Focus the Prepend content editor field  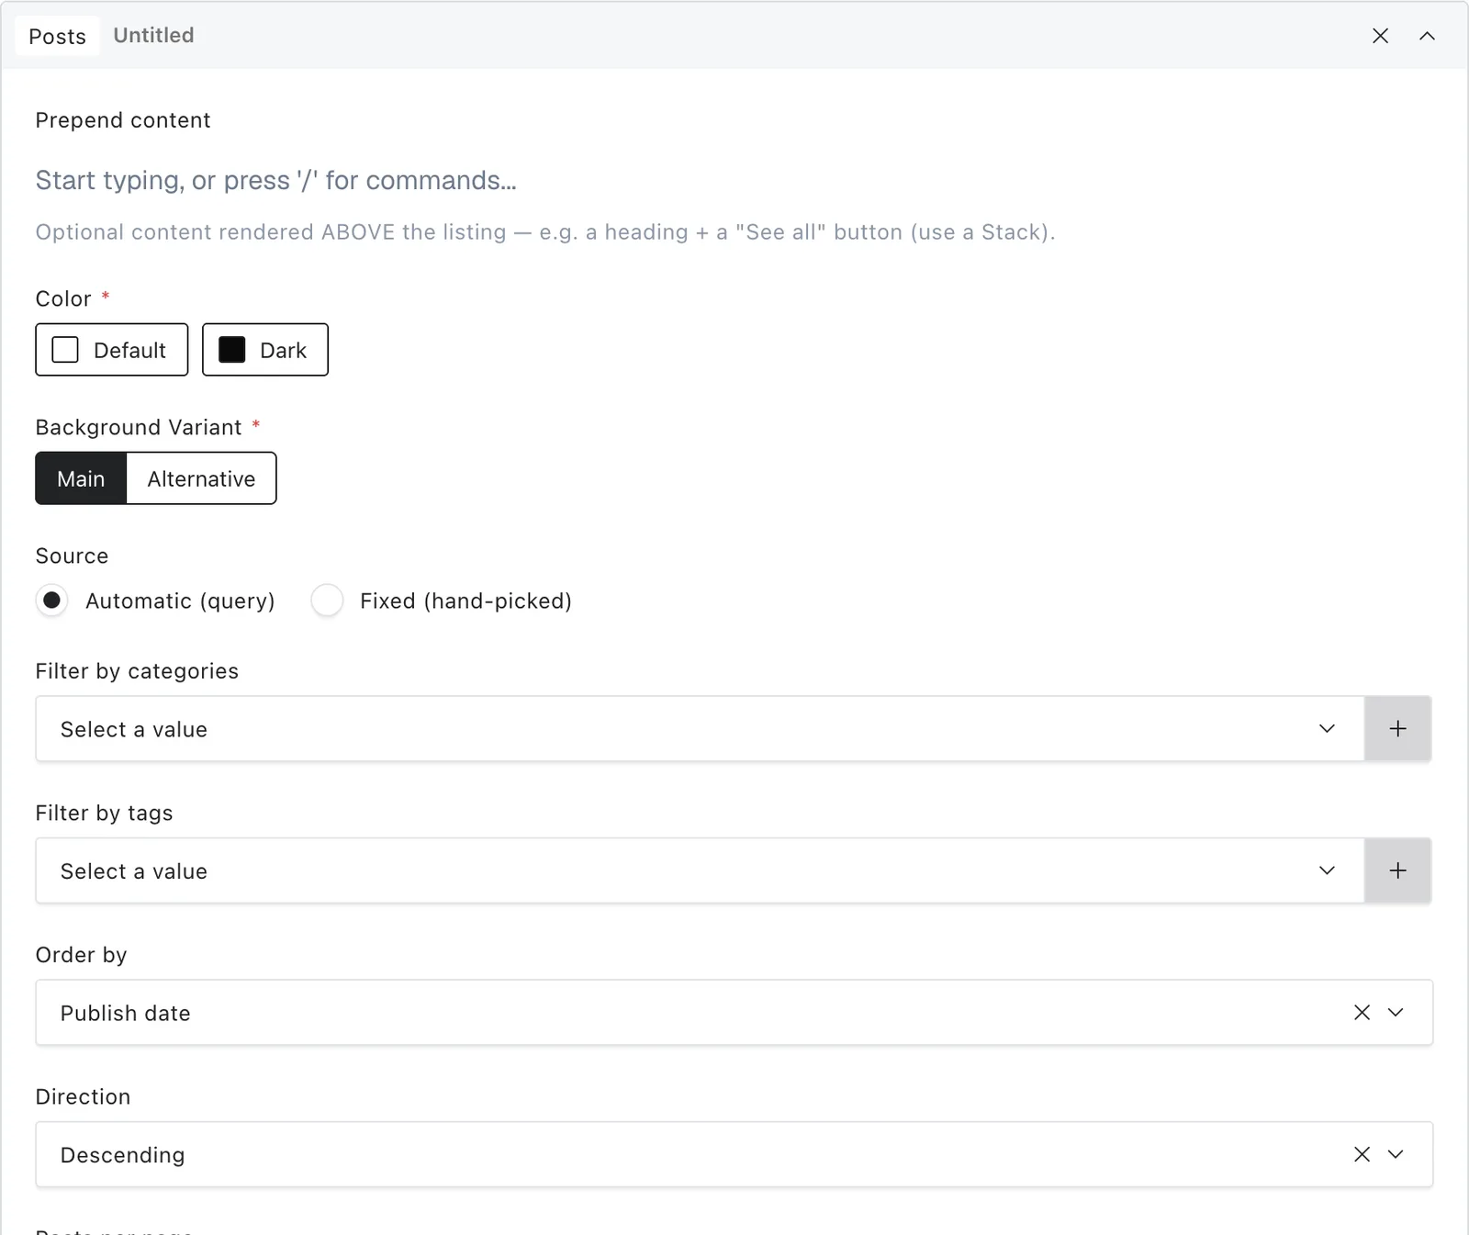click(x=734, y=180)
